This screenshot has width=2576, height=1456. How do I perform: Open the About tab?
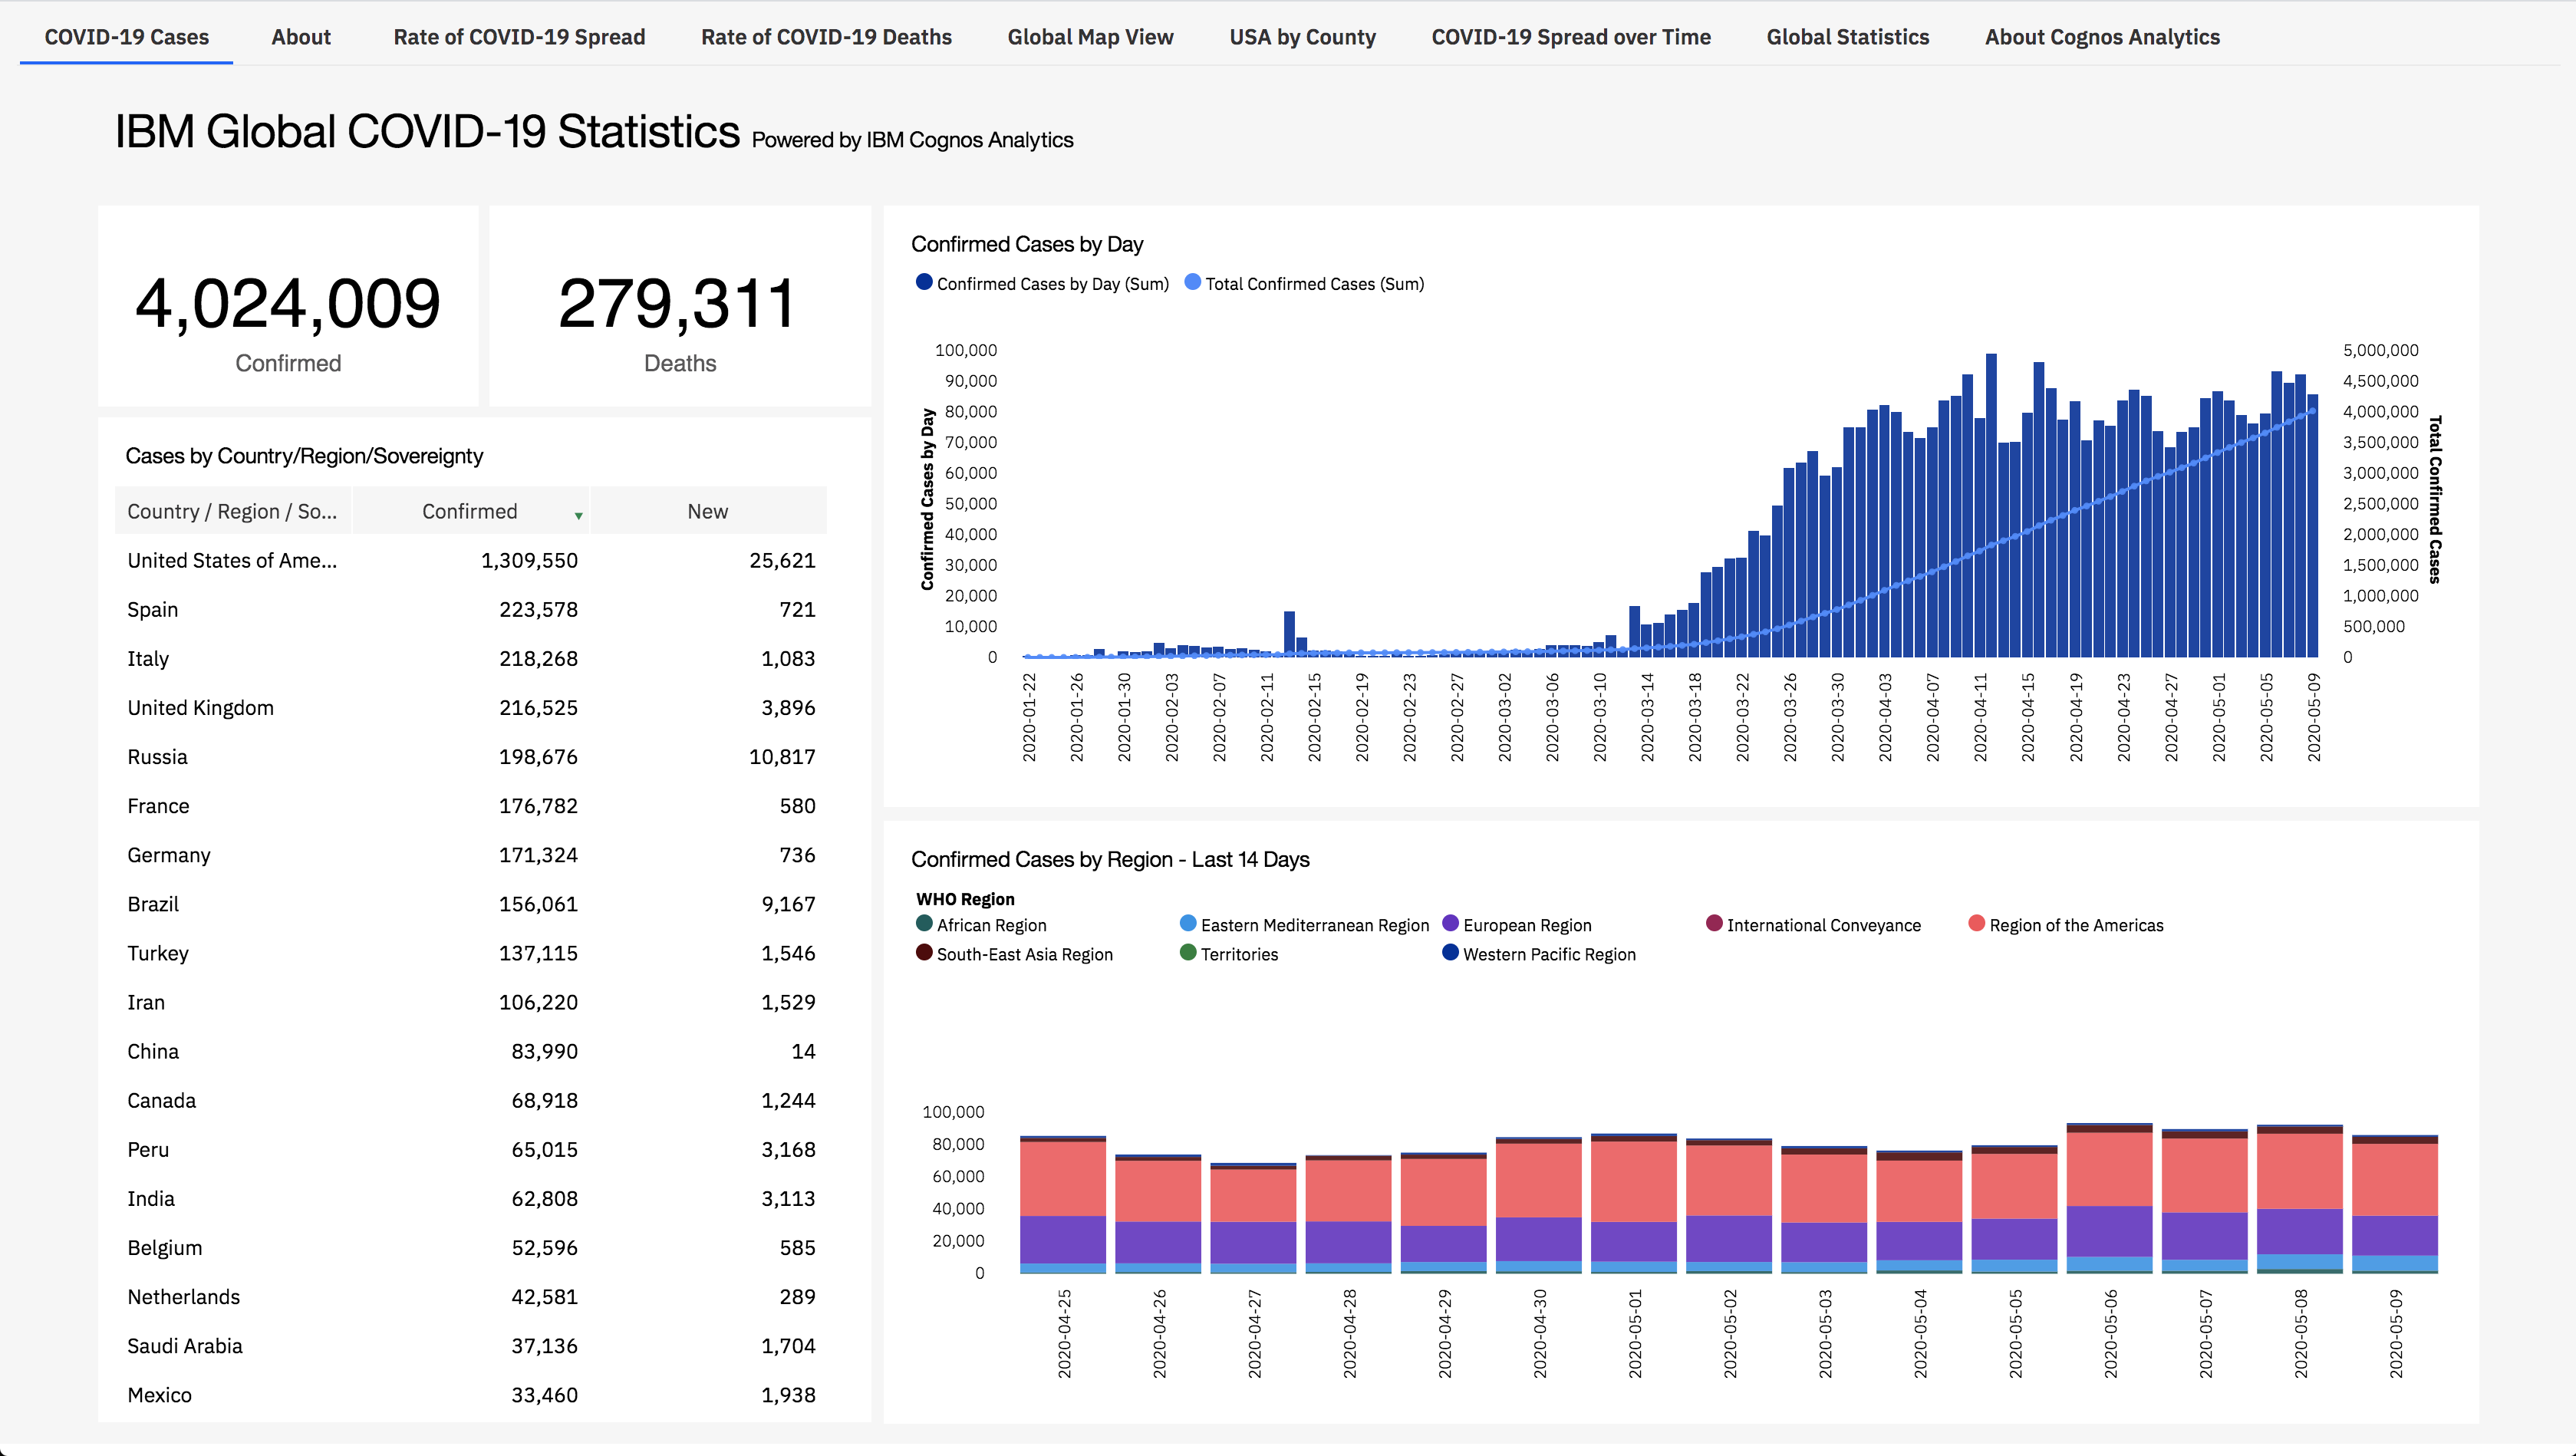coord(301,37)
